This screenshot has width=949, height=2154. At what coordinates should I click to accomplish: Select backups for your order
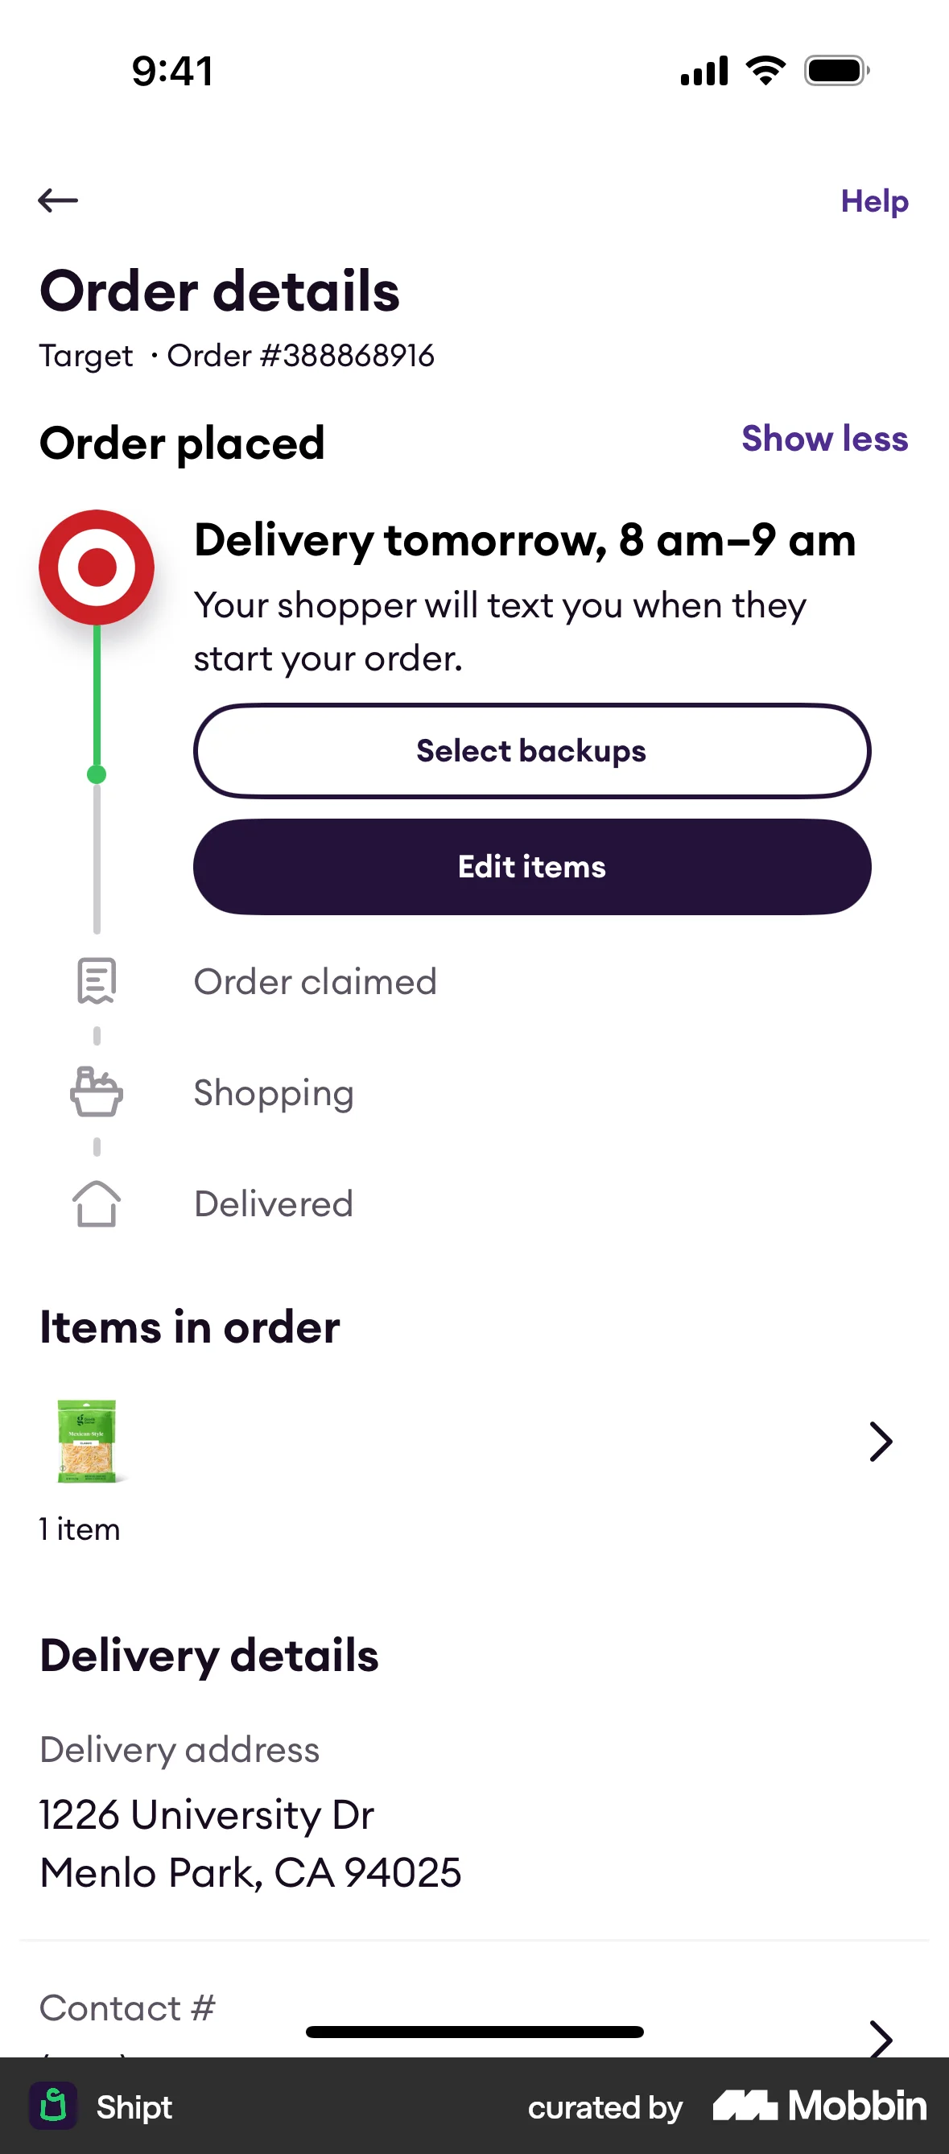pyautogui.click(x=532, y=750)
